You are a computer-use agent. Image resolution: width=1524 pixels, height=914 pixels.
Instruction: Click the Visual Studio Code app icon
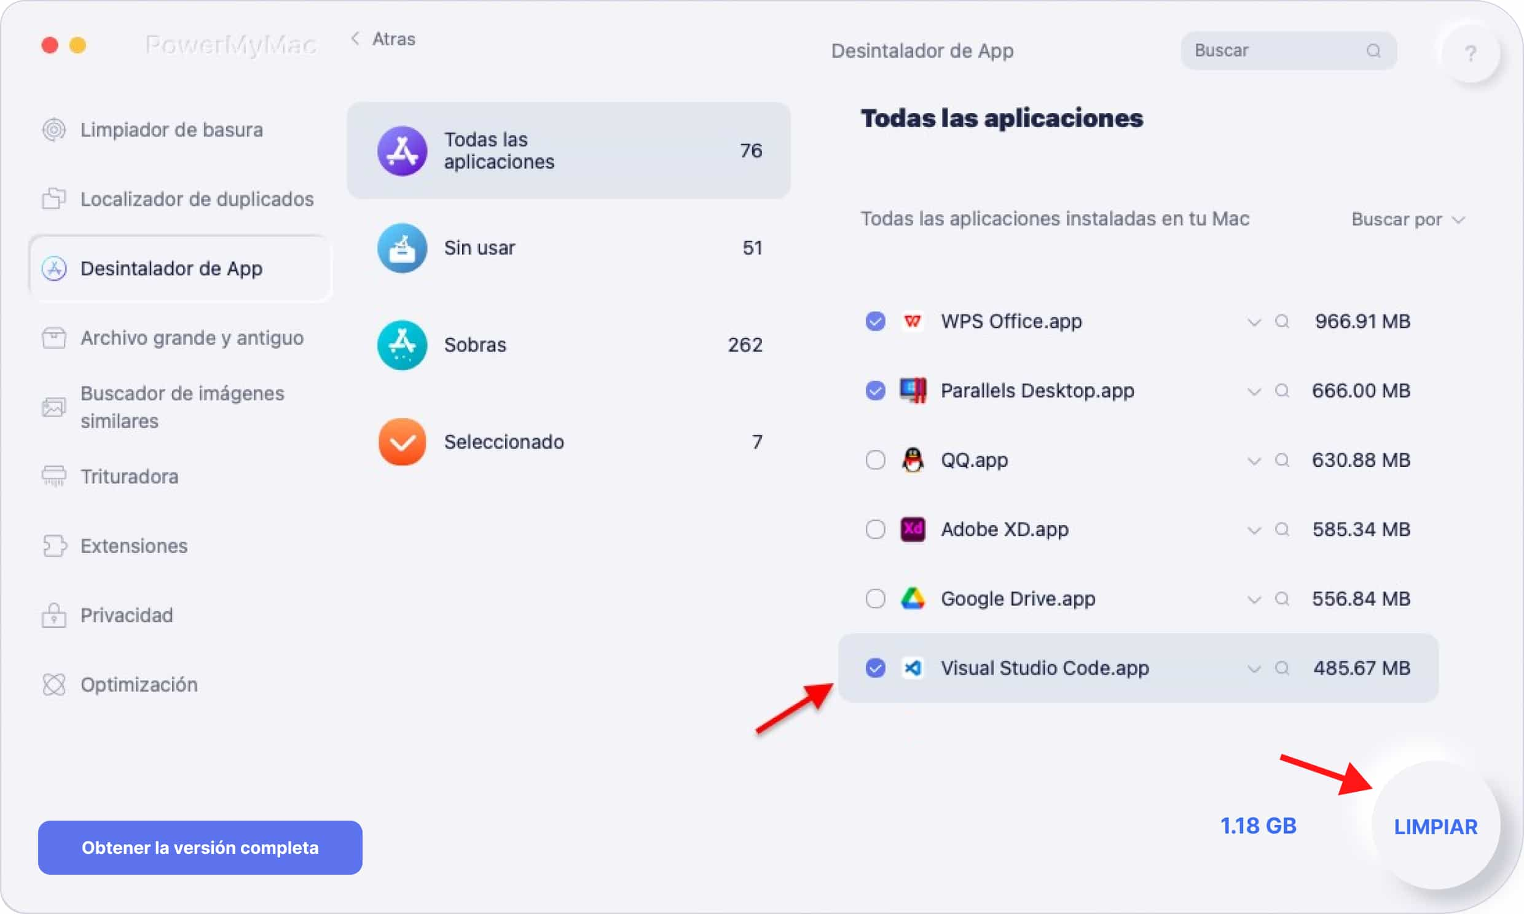coord(913,668)
